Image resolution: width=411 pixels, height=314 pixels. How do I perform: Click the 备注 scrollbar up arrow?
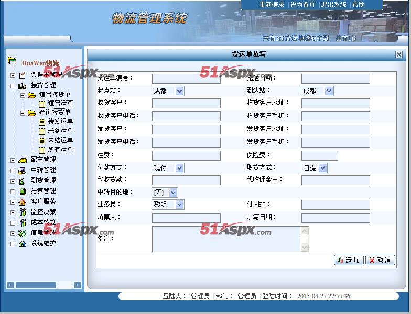point(304,231)
